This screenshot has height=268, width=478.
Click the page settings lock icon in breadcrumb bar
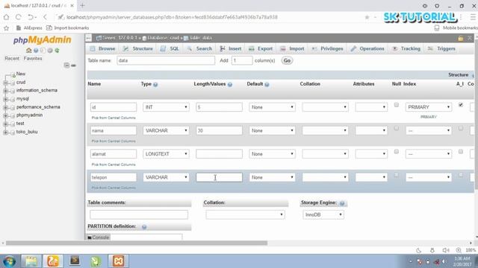pos(461,38)
